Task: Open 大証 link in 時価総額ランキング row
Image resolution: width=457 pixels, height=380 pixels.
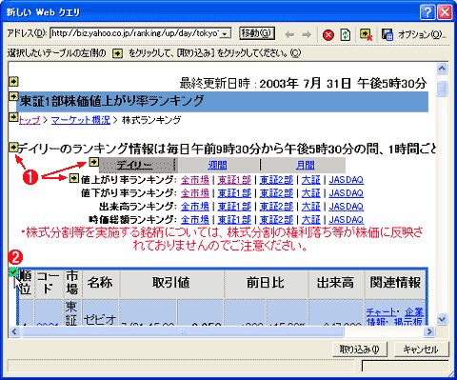Action: tap(310, 220)
